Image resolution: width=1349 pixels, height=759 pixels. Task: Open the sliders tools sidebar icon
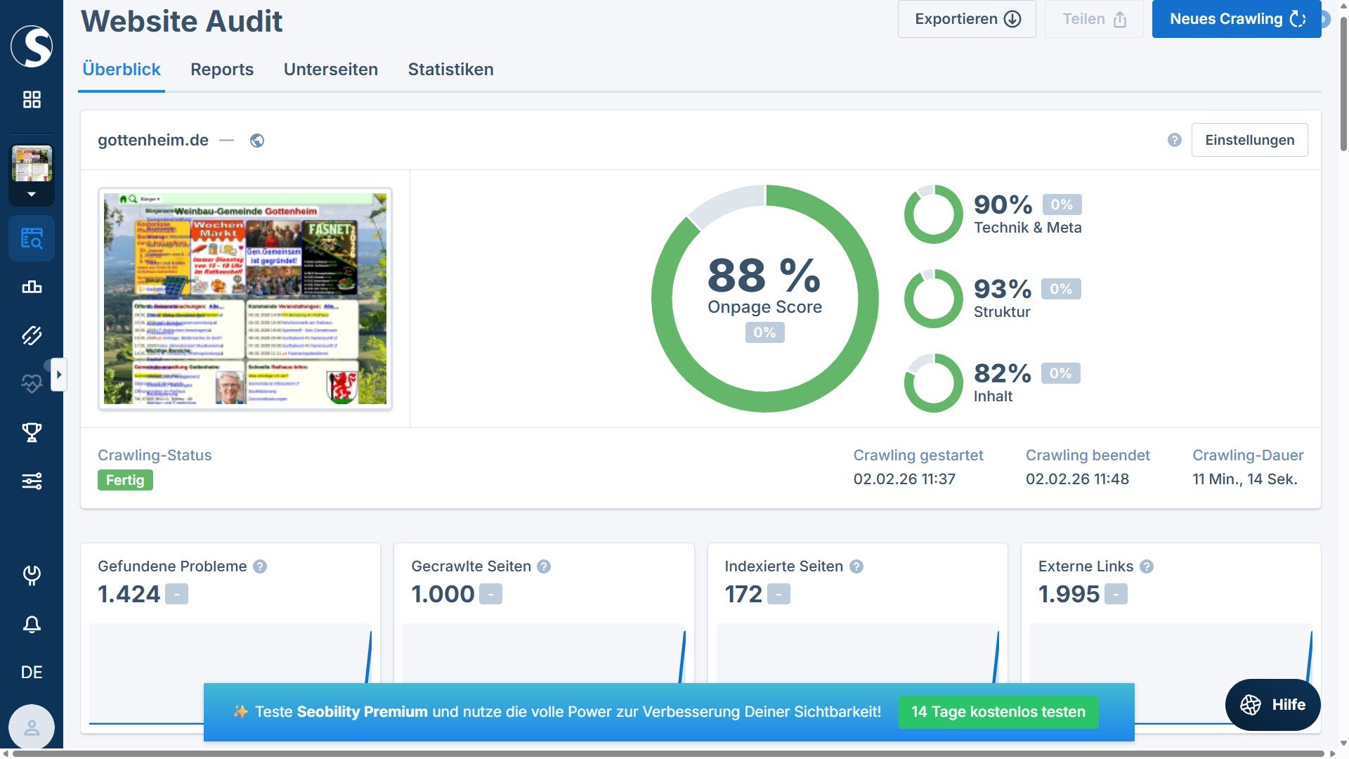32,481
